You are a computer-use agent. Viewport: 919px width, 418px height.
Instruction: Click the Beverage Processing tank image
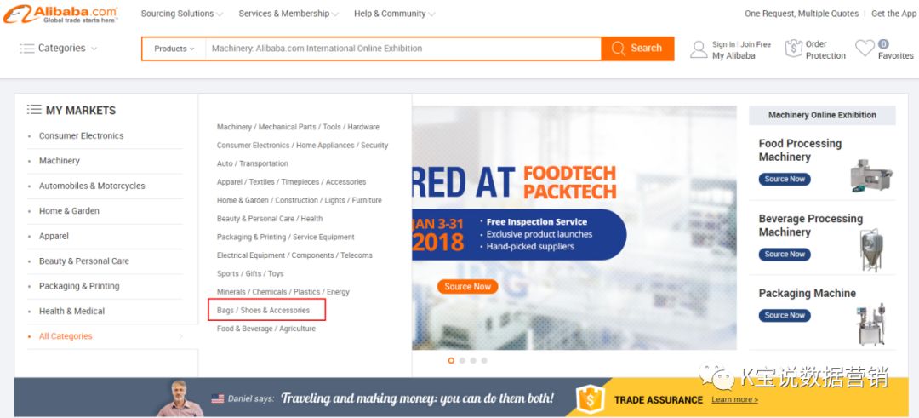[870, 250]
